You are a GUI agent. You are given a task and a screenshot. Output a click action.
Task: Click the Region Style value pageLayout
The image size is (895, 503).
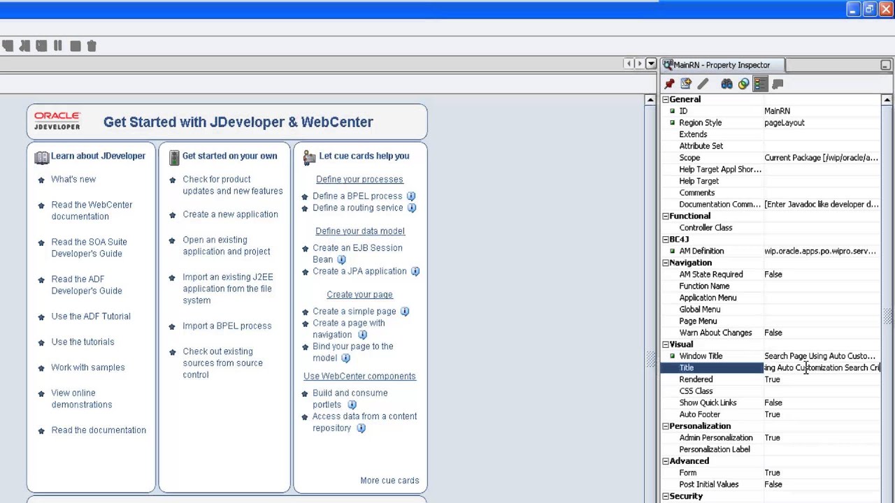pos(785,123)
